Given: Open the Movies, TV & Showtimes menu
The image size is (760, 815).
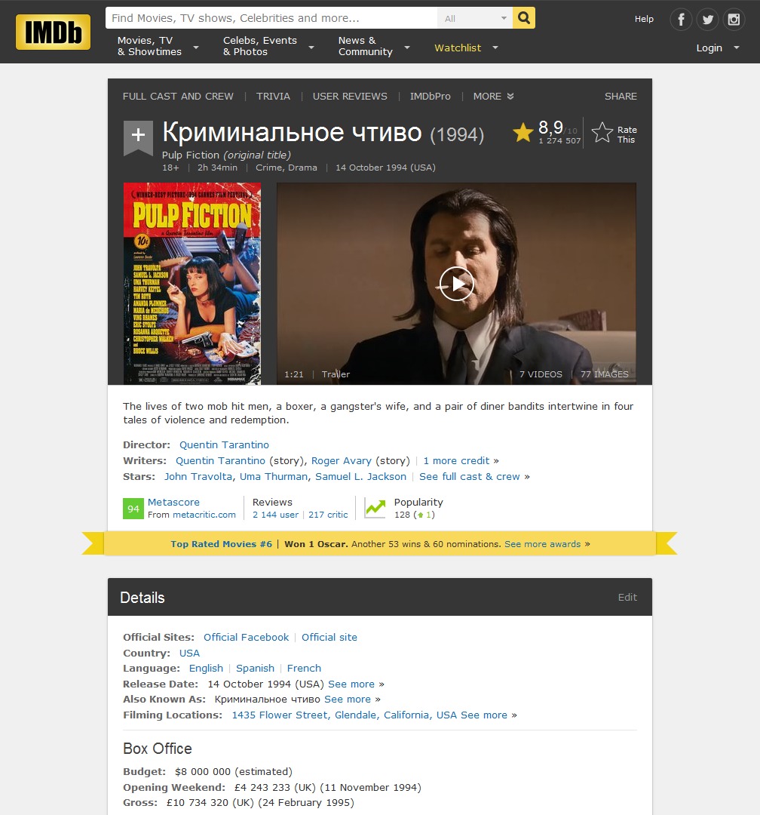Looking at the screenshot, I should tap(150, 45).
